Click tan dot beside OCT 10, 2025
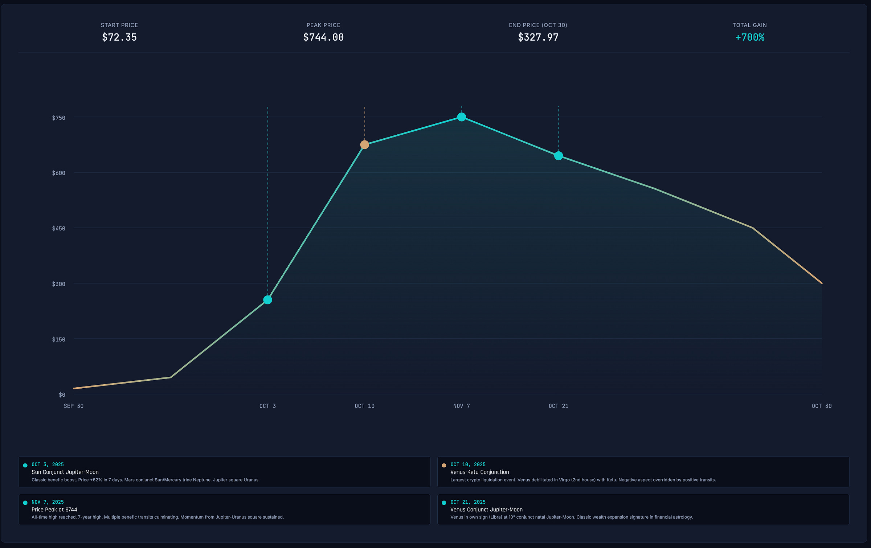The image size is (871, 548). (x=443, y=465)
